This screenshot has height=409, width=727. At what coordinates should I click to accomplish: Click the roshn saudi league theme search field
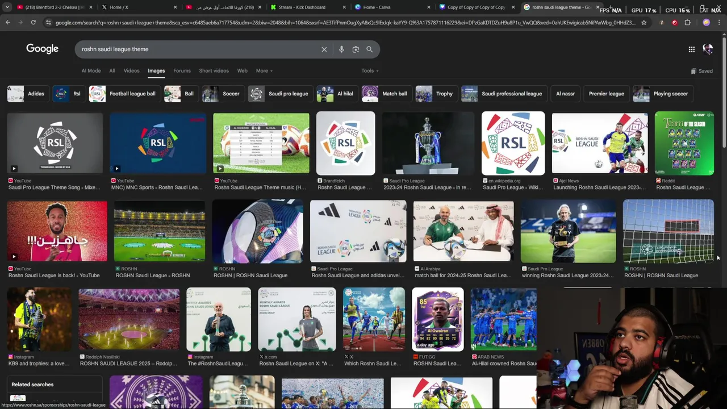coord(199,49)
